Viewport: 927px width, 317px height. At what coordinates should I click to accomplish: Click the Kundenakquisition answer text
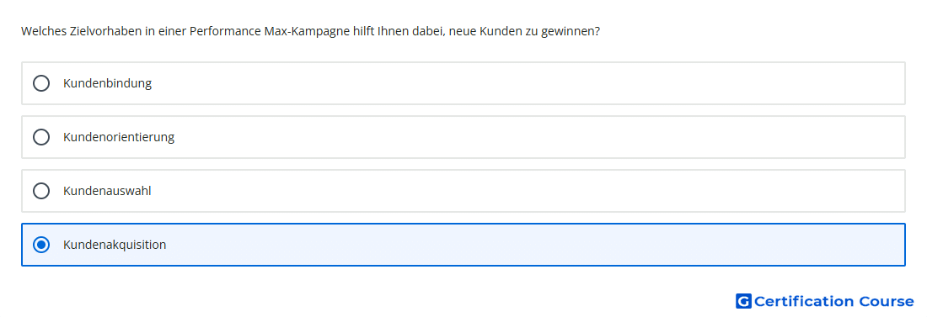tap(115, 245)
